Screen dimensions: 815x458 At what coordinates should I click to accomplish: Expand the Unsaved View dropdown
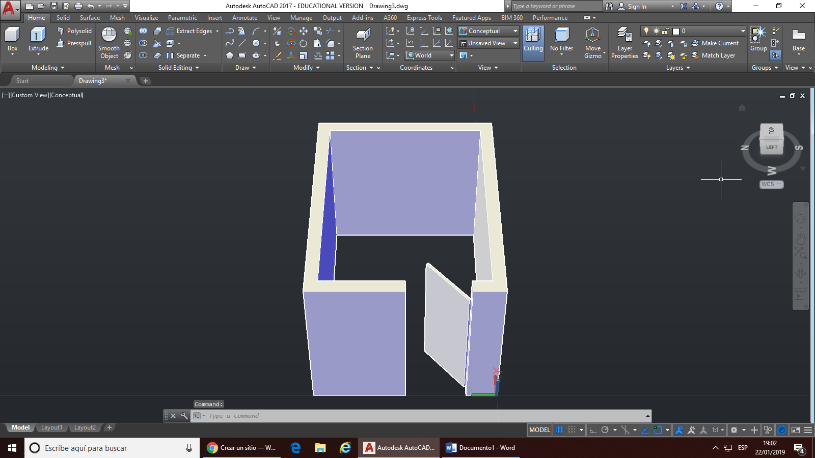coord(488,43)
